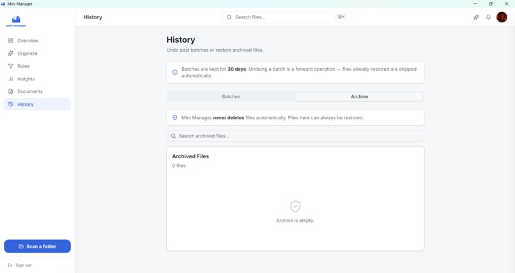The height and width of the screenshot is (273, 515).
Task: Click the magnifier in archived search box
Action: (173, 136)
